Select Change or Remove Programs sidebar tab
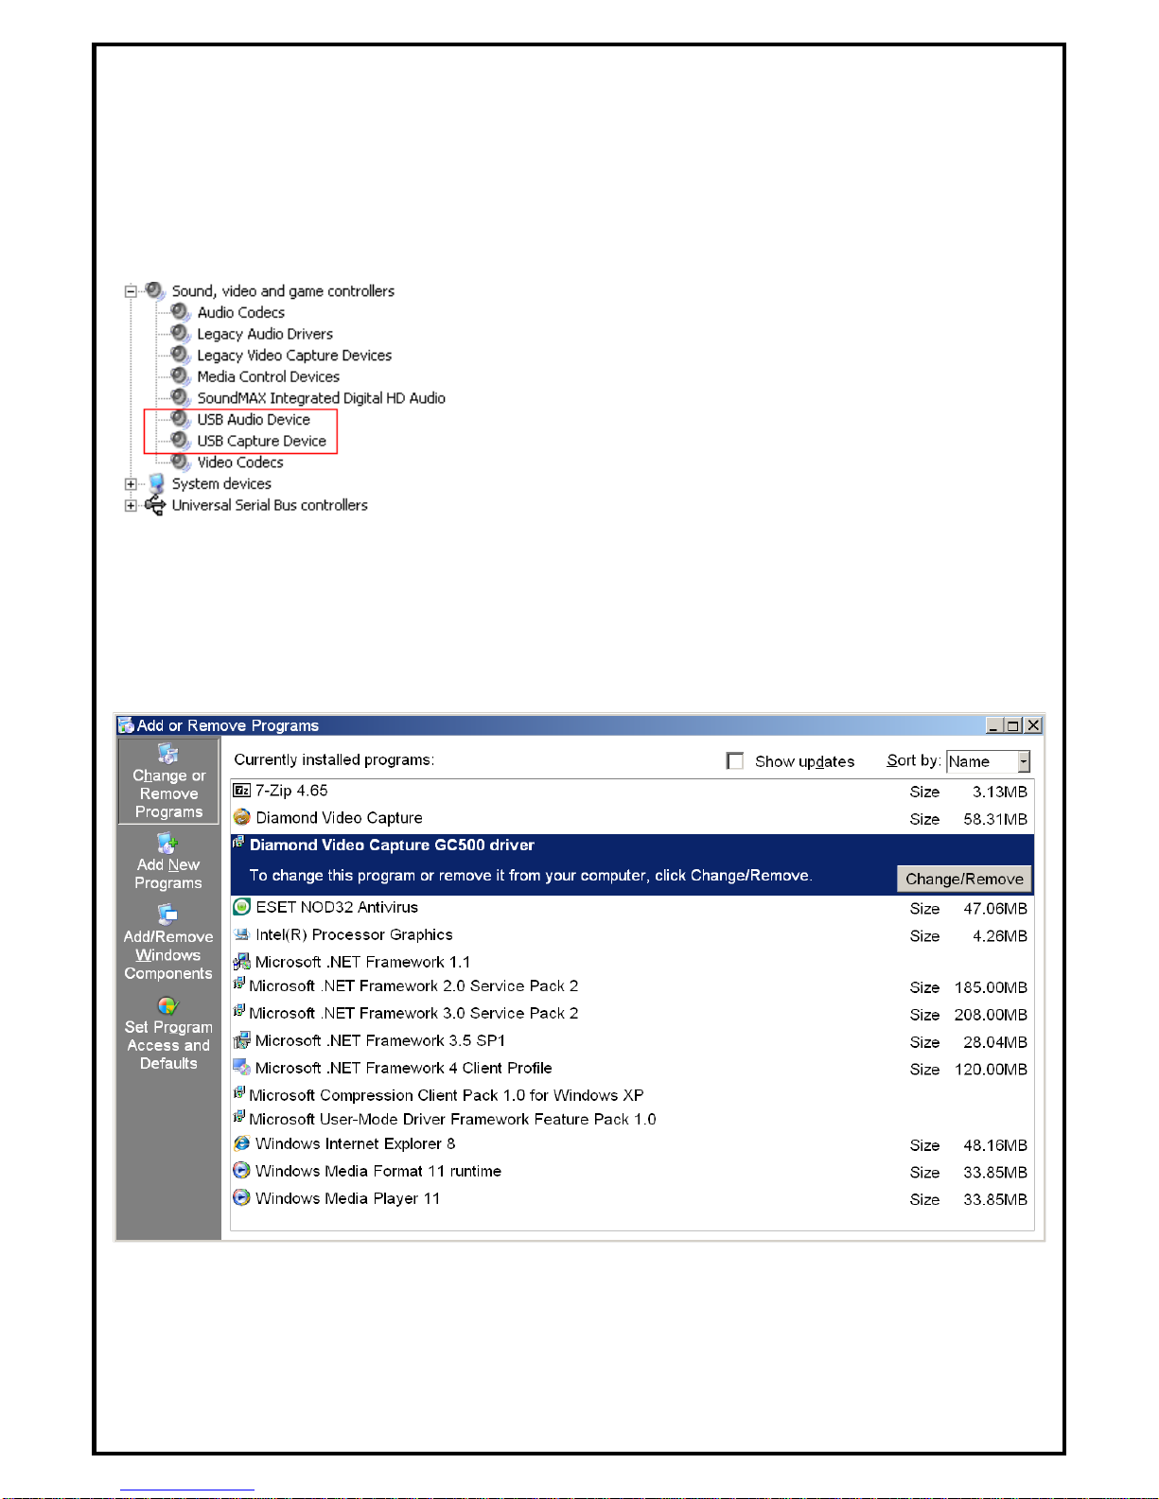Image resolution: width=1159 pixels, height=1499 pixels. [168, 781]
